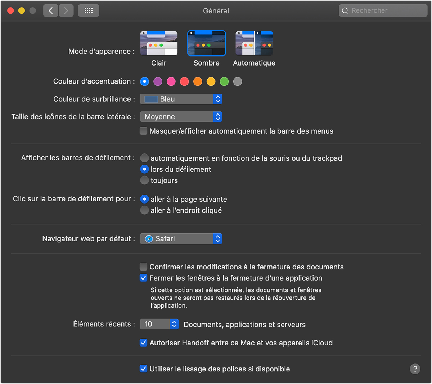Image resolution: width=432 pixels, height=384 pixels.
Task: Select purple accent color
Action: [158, 81]
